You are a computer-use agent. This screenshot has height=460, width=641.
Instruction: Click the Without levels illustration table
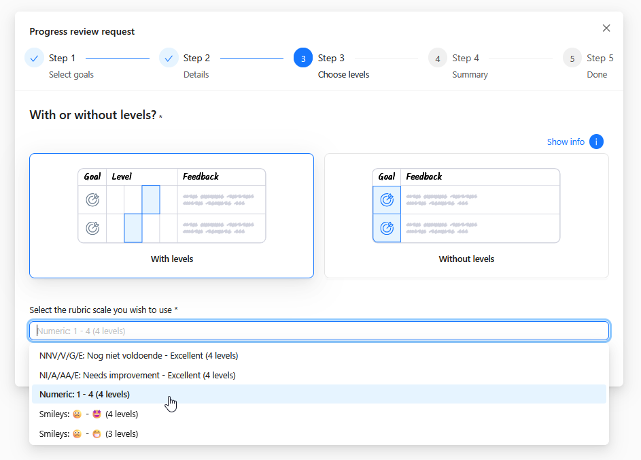coord(466,206)
